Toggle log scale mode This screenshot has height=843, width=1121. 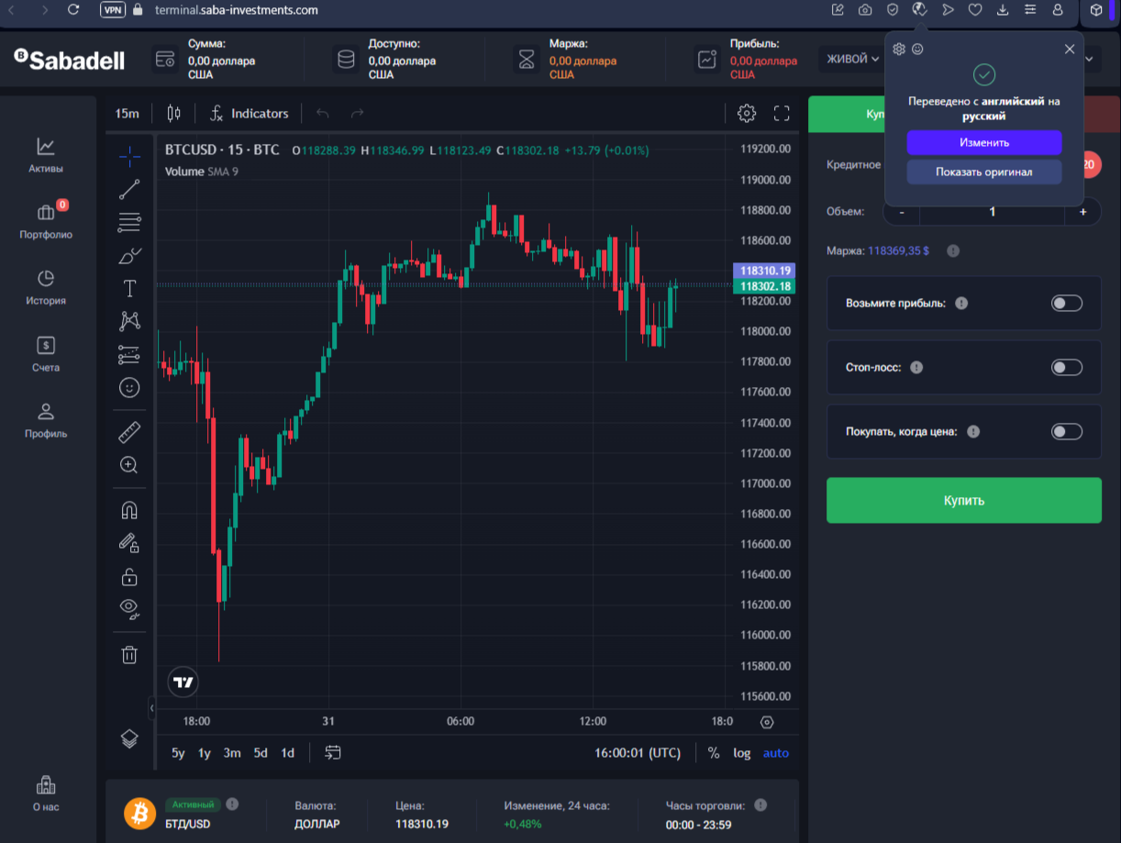(742, 753)
